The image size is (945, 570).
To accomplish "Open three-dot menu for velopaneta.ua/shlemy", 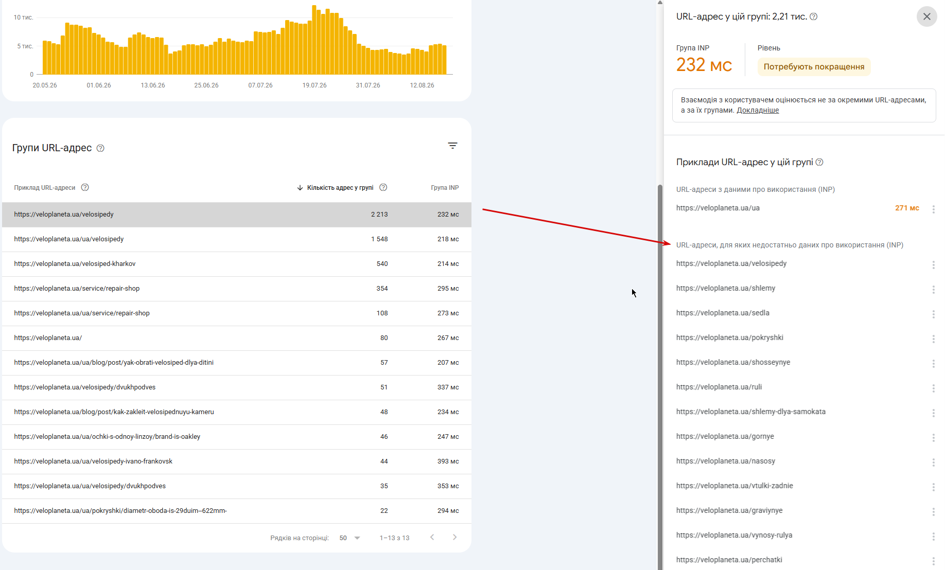I will (x=933, y=289).
